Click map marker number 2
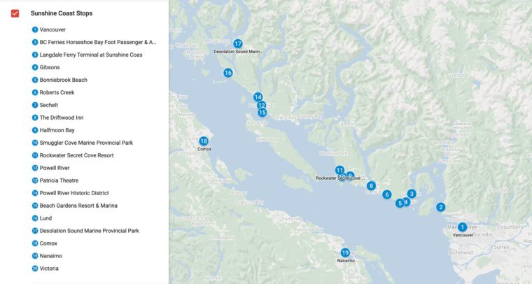Image resolution: width=532 pixels, height=284 pixels. click(x=440, y=206)
